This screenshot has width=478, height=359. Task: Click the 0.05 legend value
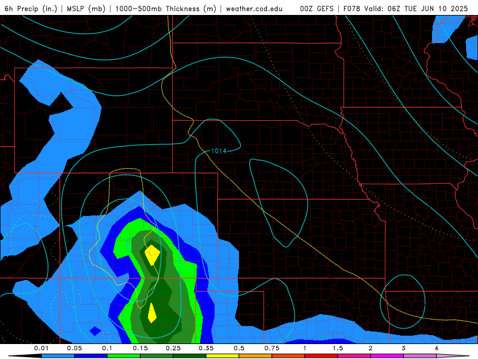pyautogui.click(x=74, y=348)
